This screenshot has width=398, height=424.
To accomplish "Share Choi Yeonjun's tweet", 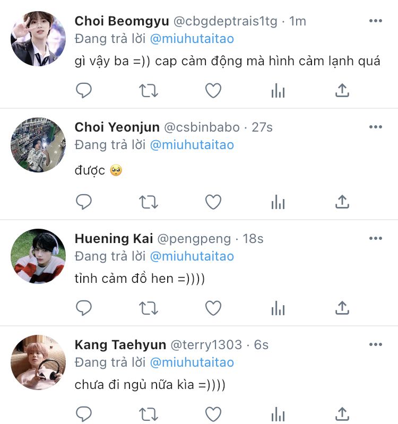I will pos(342,202).
